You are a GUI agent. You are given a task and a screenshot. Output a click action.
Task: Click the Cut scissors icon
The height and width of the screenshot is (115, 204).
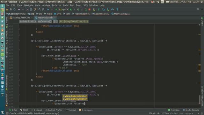(x=27, y=10)
